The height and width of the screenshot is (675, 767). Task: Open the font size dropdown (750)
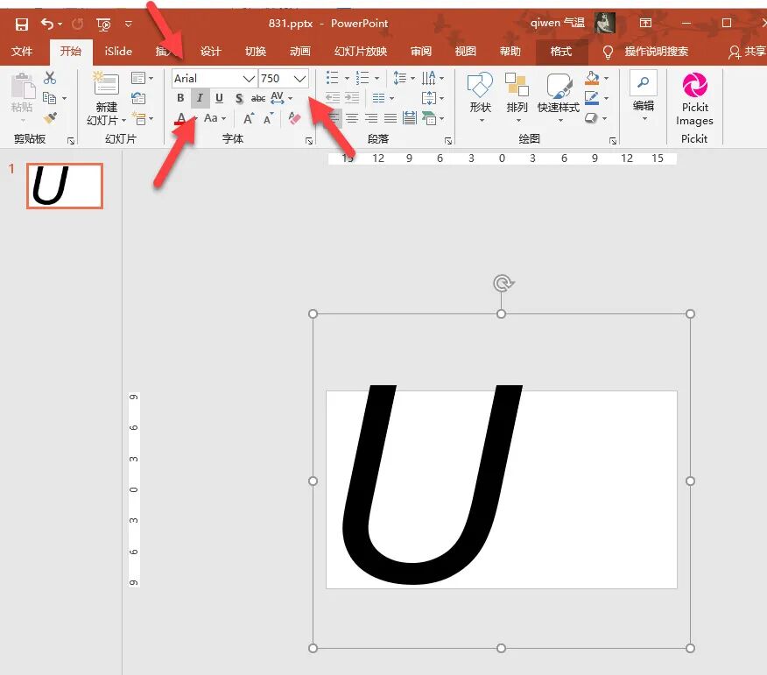coord(299,78)
